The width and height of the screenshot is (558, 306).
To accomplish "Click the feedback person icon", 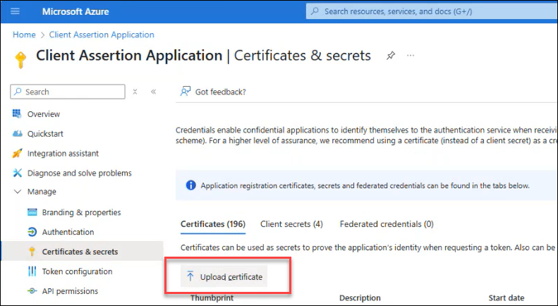I will coord(186,92).
